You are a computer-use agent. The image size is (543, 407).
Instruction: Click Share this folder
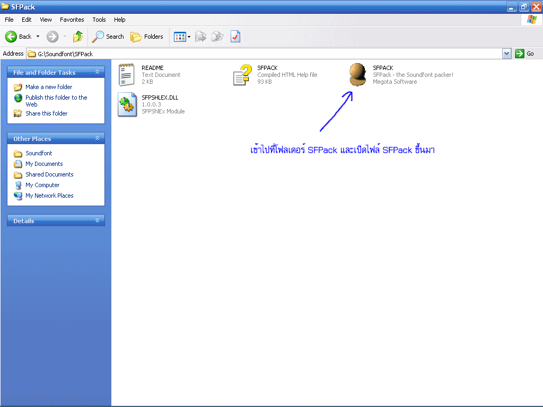point(47,113)
